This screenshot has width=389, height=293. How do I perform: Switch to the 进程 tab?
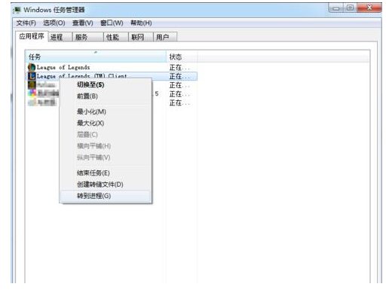[x=60, y=37]
